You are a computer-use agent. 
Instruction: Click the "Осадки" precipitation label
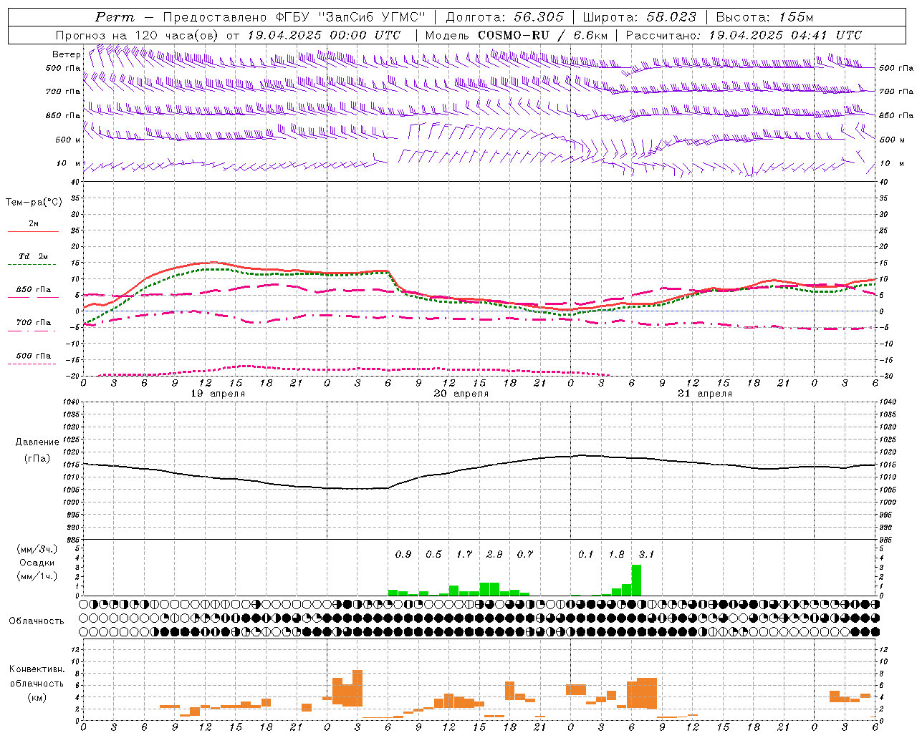(x=37, y=563)
